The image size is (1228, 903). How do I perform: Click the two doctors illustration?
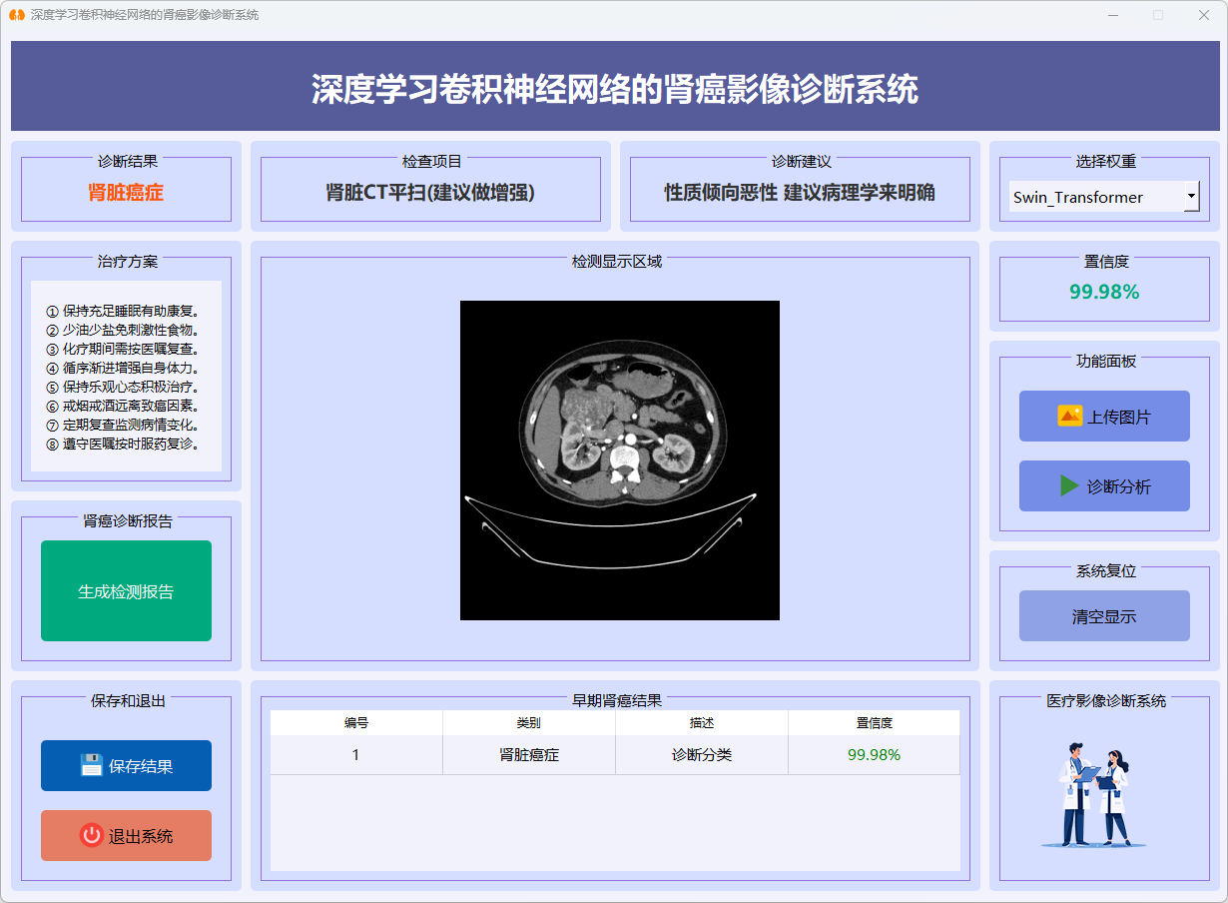1094,794
